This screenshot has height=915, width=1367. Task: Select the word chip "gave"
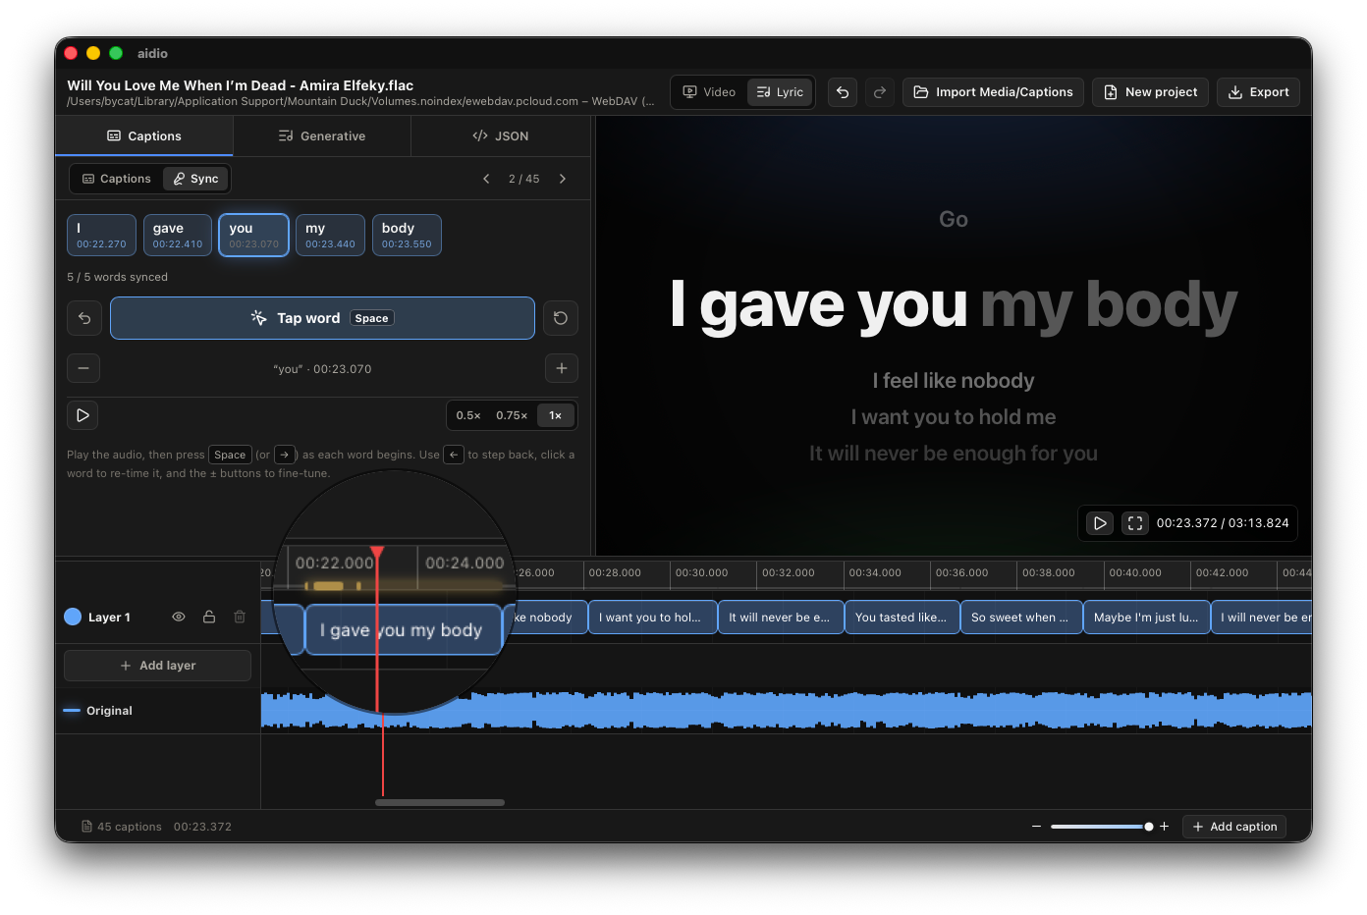178,235
